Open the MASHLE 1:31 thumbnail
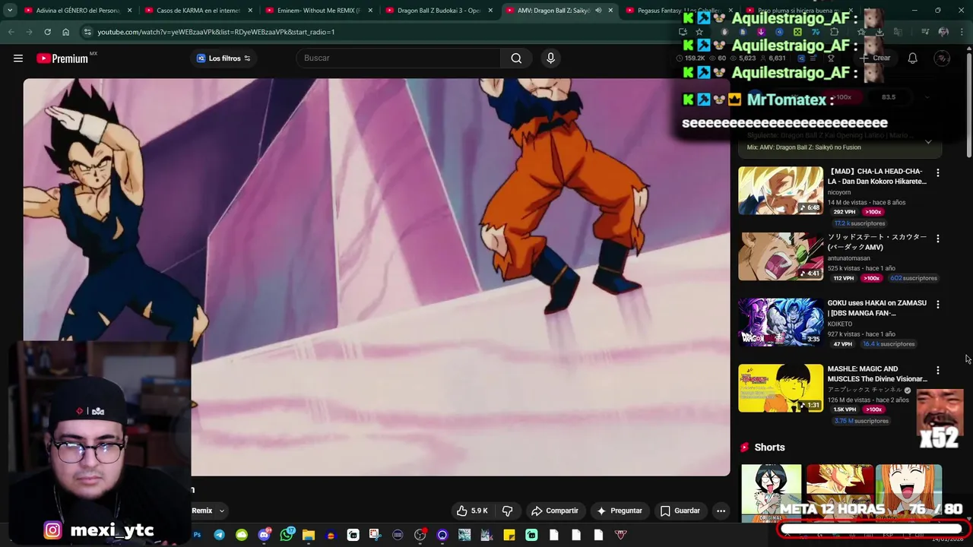This screenshot has height=547, width=973. pos(781,388)
